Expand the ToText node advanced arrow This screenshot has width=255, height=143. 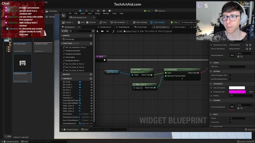click(x=182, y=79)
